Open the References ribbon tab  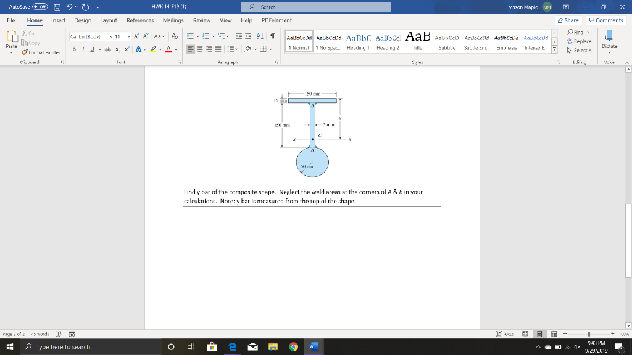[x=140, y=20]
